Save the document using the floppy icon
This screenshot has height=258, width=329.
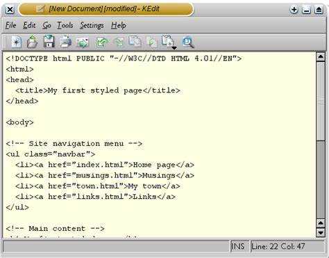[49, 42]
